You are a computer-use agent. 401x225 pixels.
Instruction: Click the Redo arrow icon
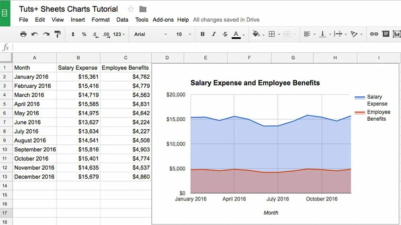click(46, 34)
